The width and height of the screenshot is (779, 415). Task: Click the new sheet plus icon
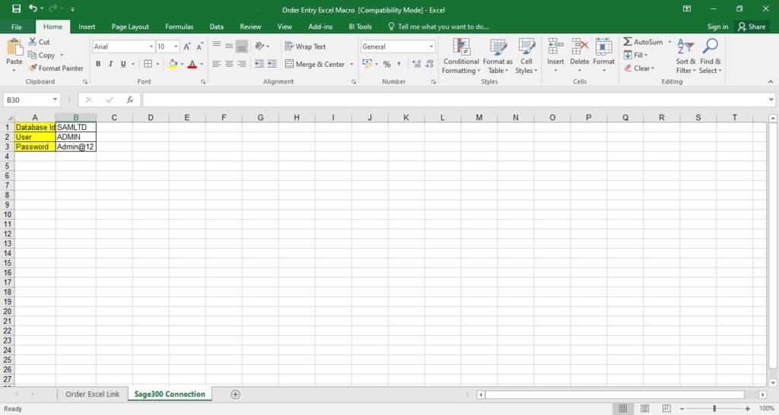(235, 394)
